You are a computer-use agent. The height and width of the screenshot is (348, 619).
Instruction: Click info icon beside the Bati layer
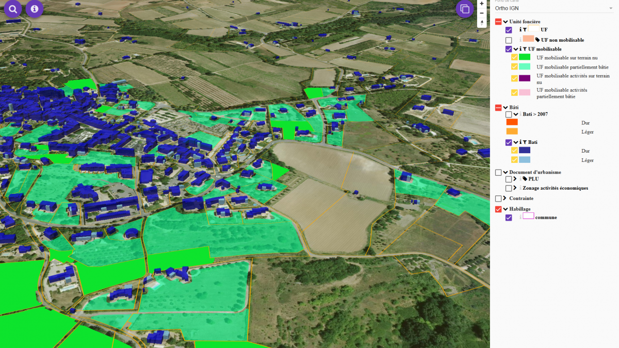point(520,142)
